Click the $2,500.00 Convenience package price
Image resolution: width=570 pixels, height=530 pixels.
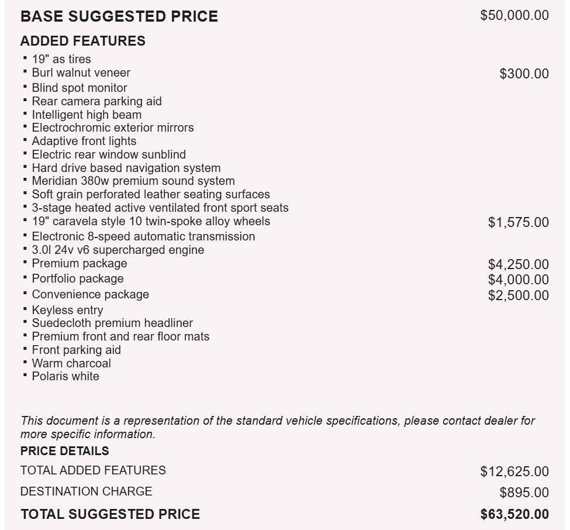[x=518, y=295]
